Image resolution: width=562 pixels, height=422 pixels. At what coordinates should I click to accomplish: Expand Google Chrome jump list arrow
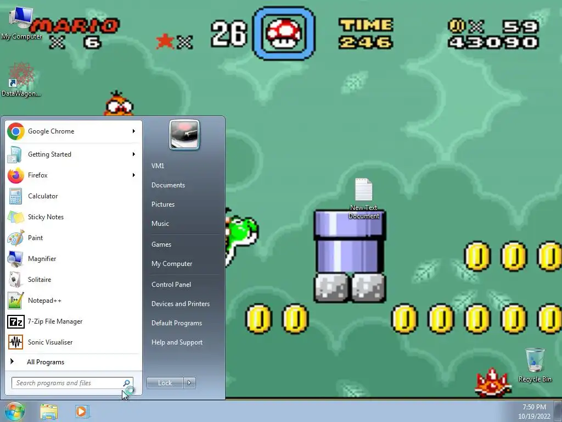tap(134, 131)
